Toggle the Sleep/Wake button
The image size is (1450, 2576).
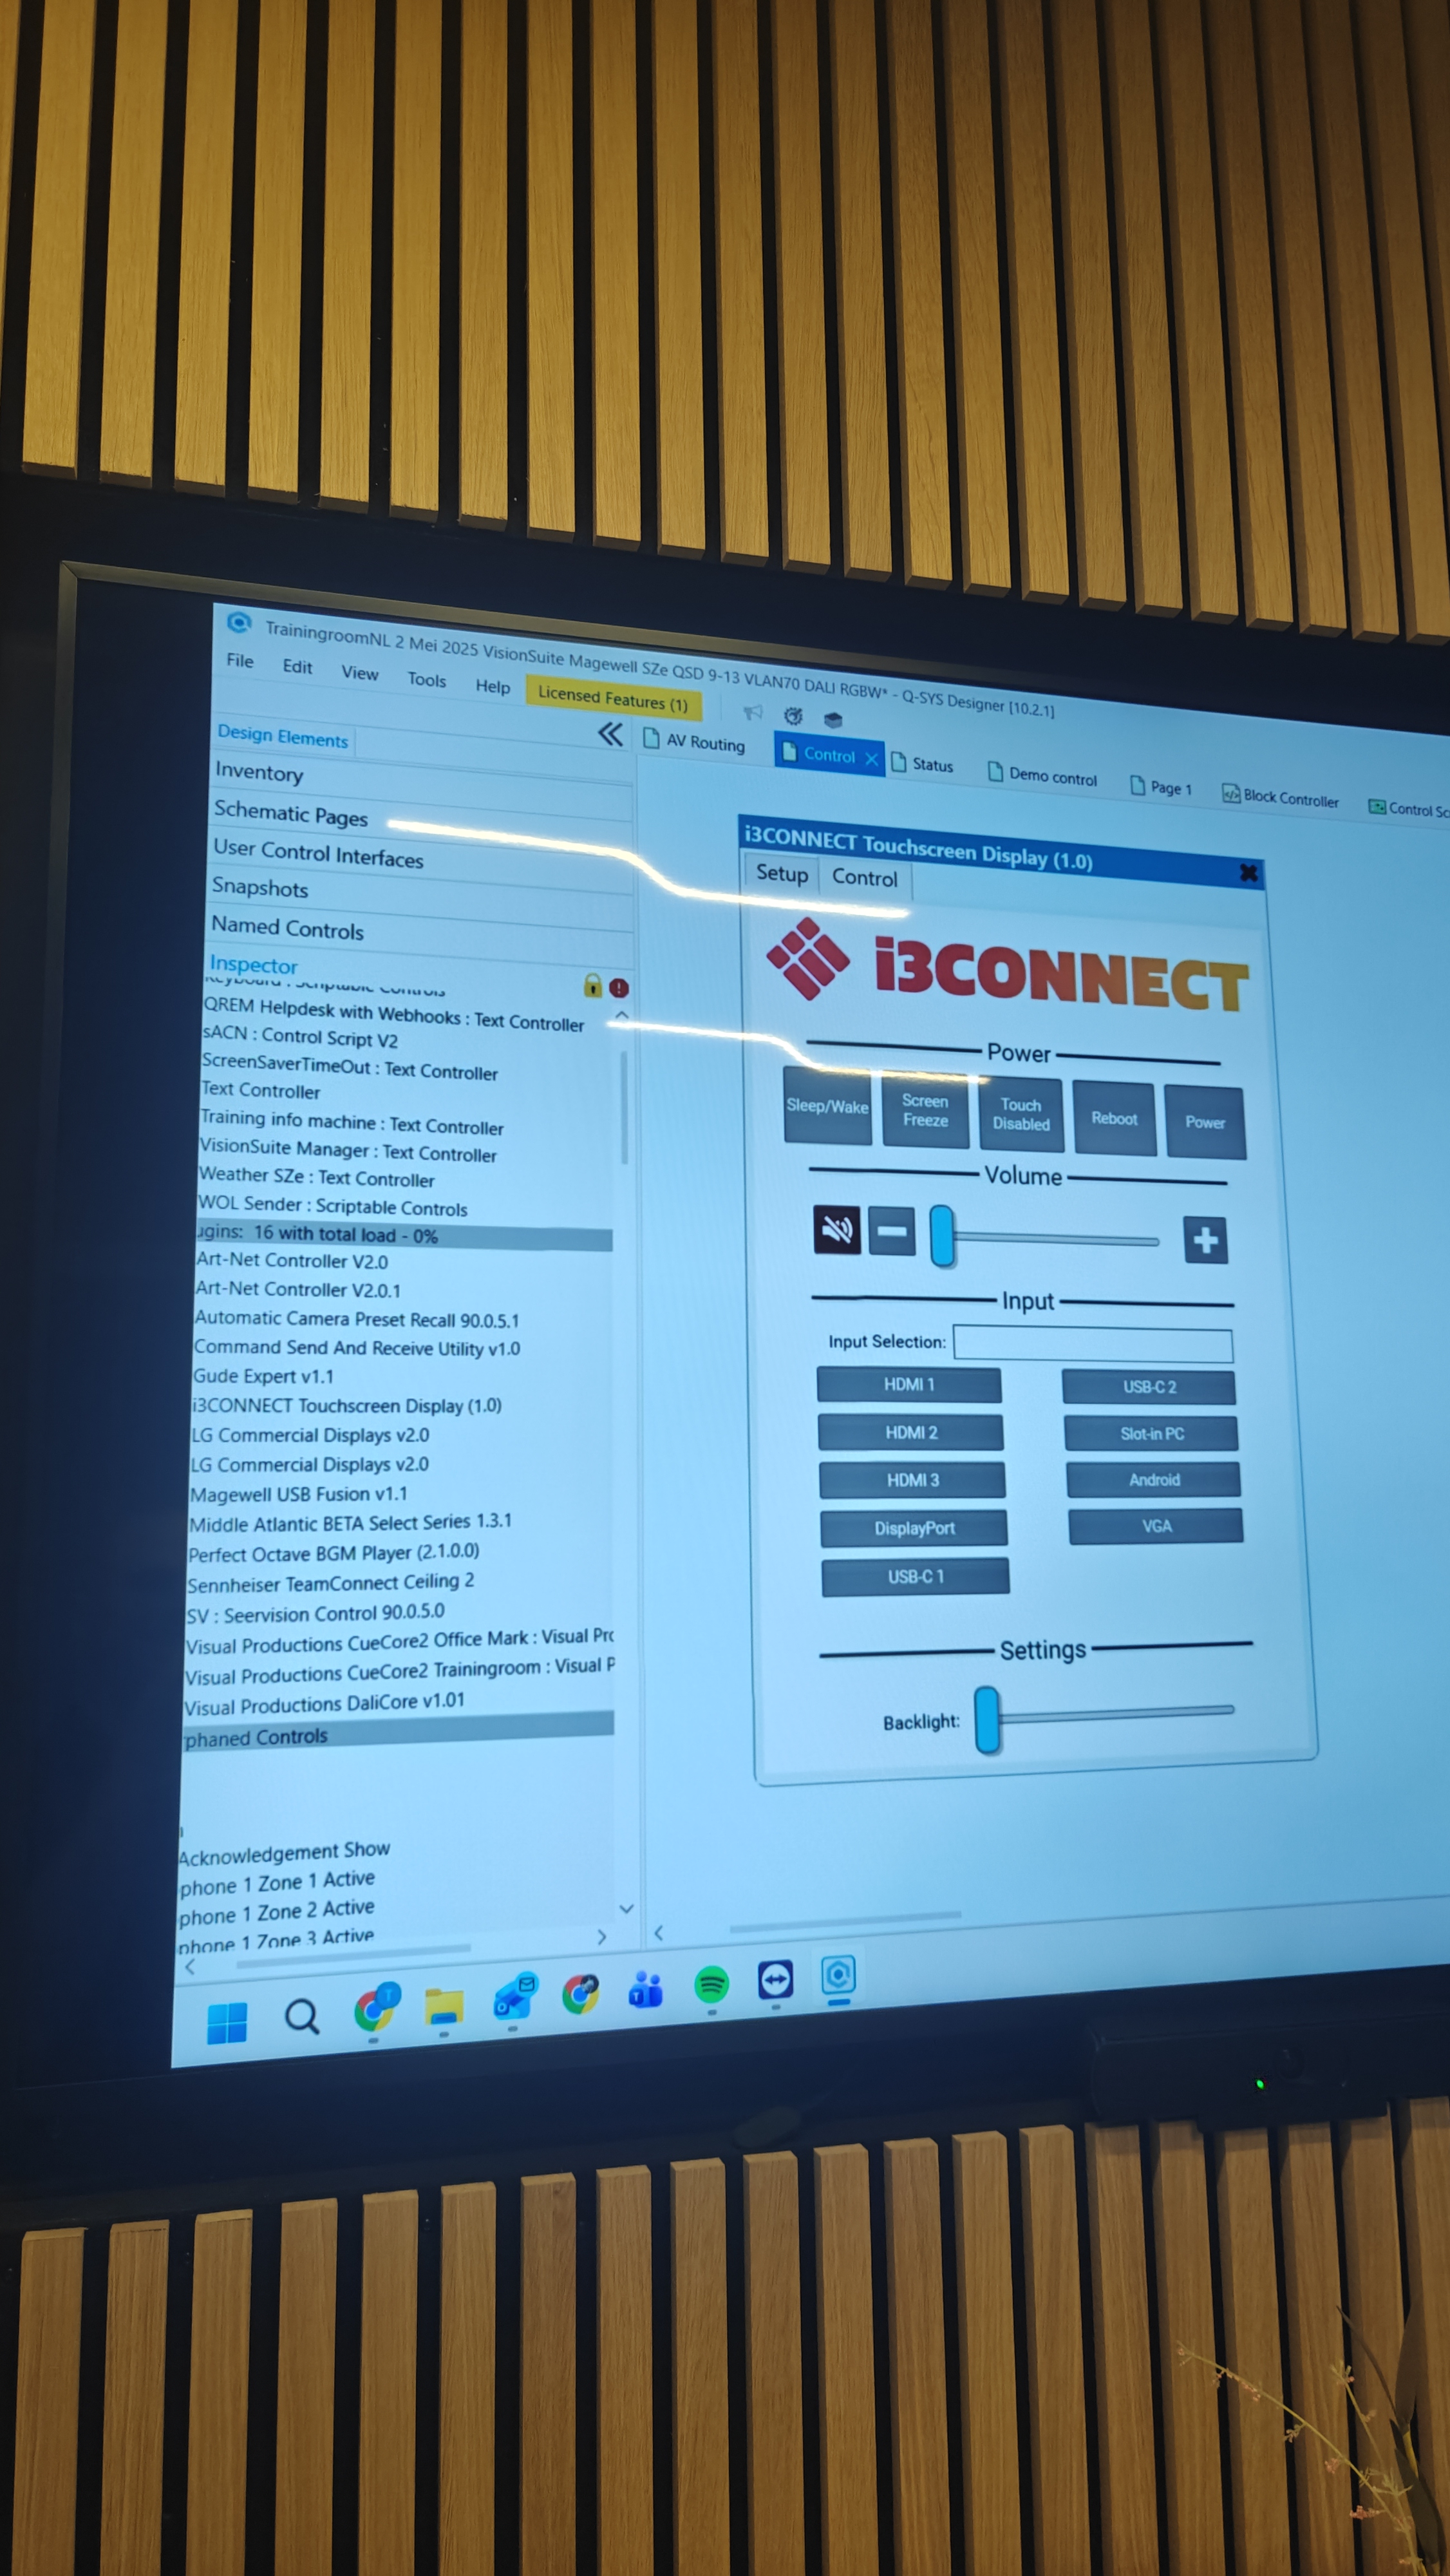827,1106
